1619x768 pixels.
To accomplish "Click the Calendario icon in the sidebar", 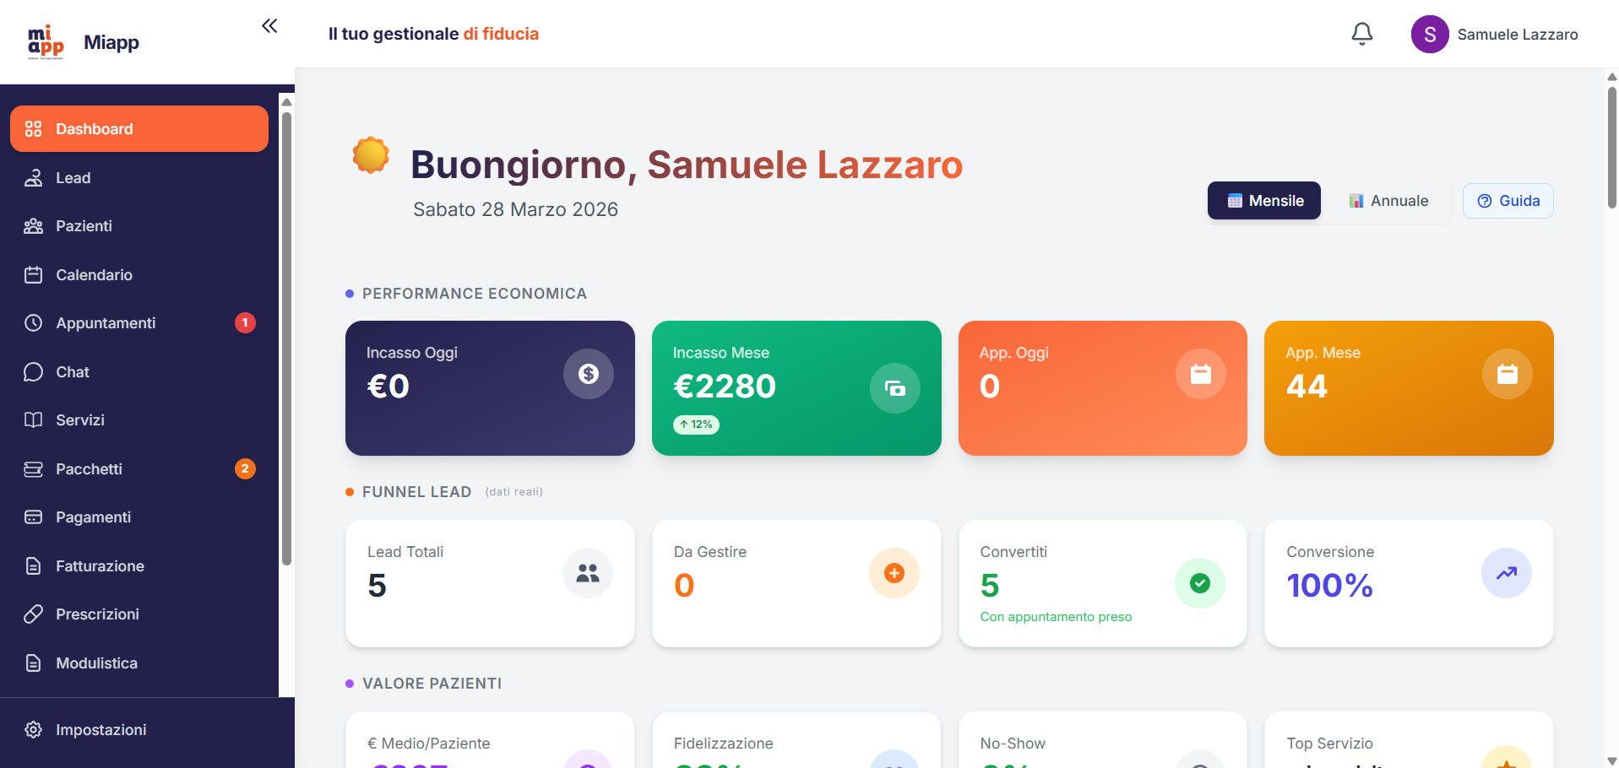I will pyautogui.click(x=33, y=274).
